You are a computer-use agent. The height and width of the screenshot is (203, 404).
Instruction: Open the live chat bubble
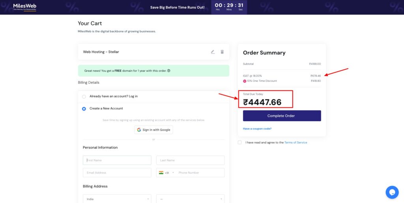click(392, 192)
